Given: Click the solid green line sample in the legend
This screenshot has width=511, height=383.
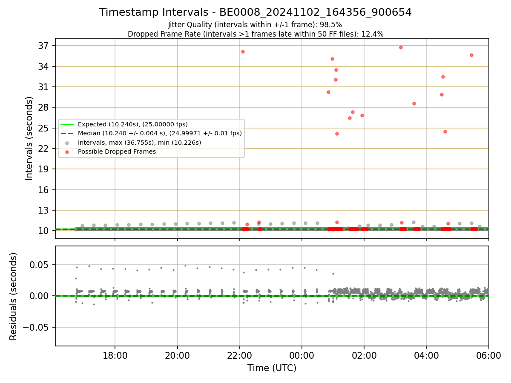Looking at the screenshot, I should click(67, 124).
